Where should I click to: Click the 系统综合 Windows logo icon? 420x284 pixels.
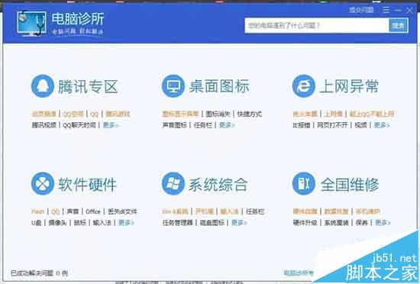pos(173,184)
